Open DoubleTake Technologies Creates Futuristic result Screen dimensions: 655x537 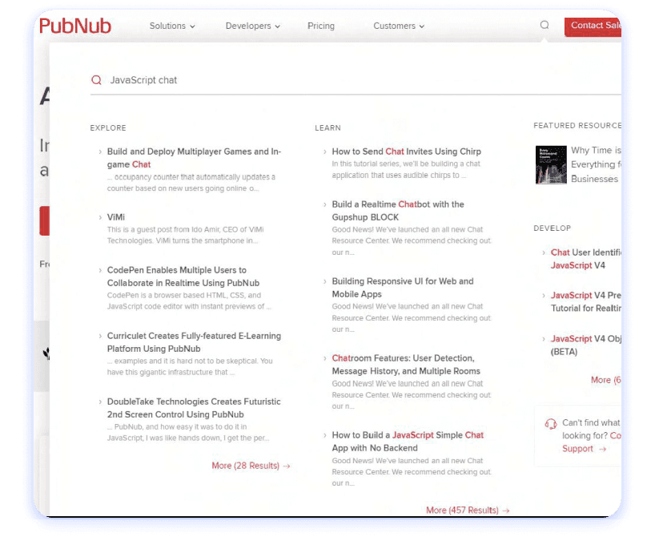[x=194, y=408]
